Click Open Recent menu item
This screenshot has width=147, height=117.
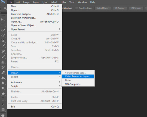35,29
